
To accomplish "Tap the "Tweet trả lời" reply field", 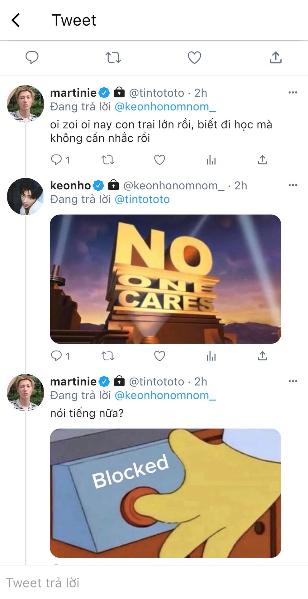I will [125, 582].
